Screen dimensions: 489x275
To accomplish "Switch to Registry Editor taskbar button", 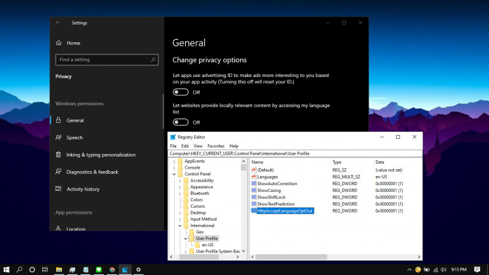I will point(125,269).
